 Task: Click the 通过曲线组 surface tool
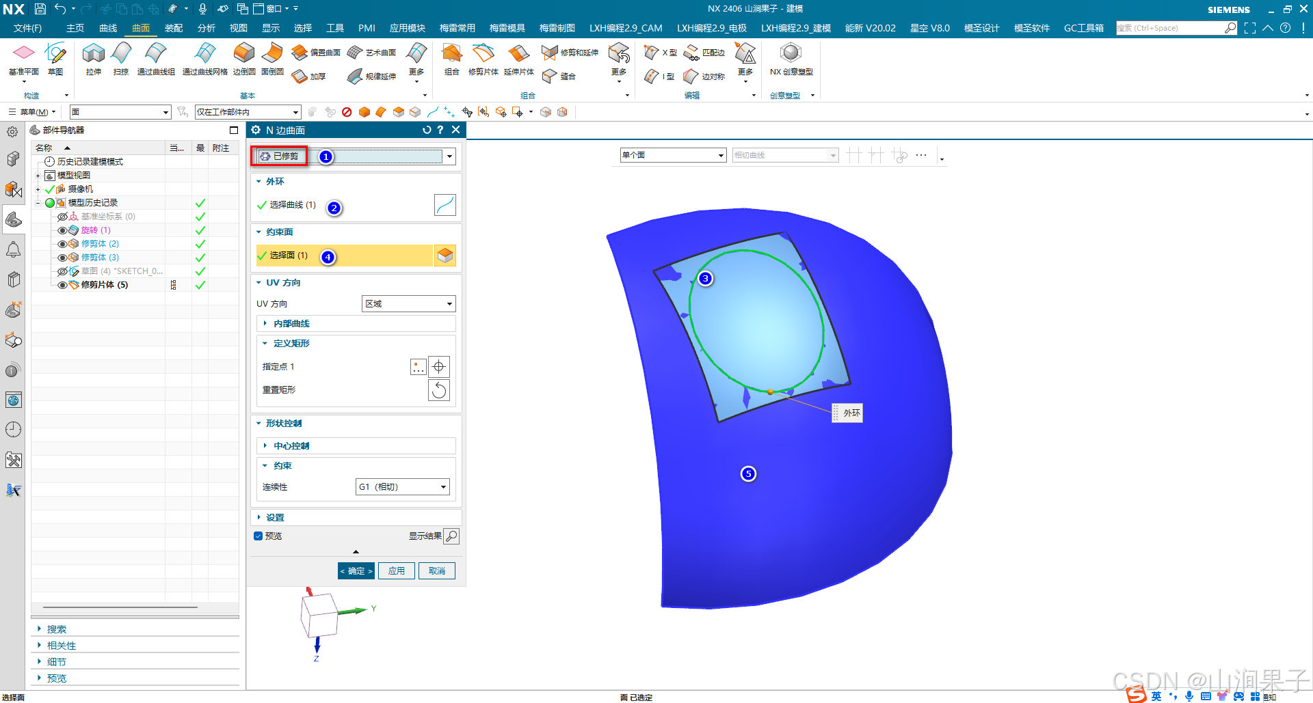click(156, 59)
